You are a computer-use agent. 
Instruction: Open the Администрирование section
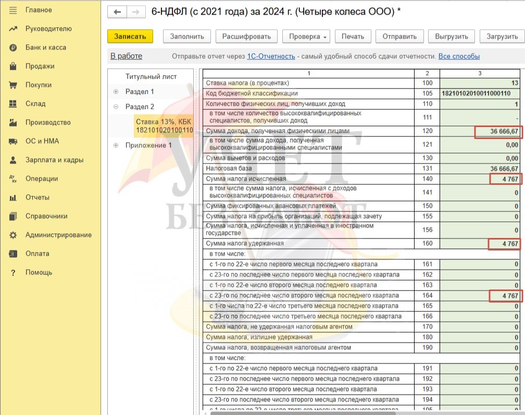pos(58,235)
